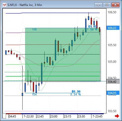Click the blue 104 lower level label
Viewport: 122px width, 121px height.
(34, 94)
